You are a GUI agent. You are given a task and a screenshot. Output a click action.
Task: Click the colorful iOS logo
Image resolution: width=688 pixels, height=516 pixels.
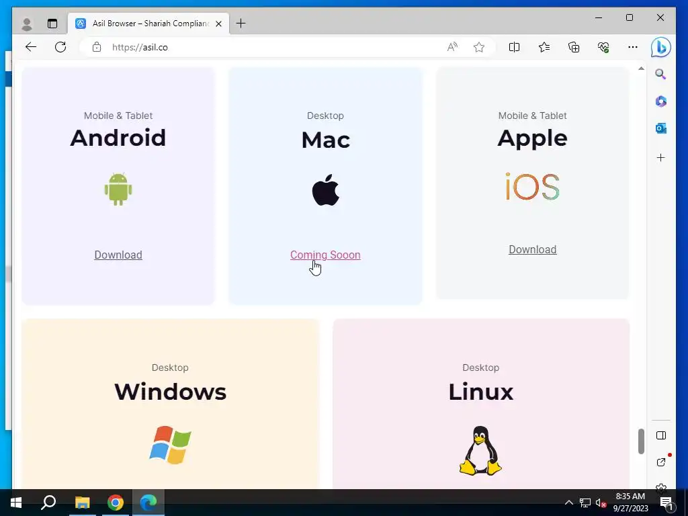[532, 187]
